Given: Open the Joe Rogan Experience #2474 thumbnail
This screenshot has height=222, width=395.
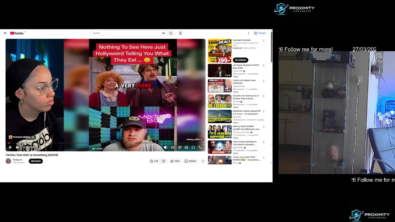Looking at the screenshot, I should [x=220, y=71].
